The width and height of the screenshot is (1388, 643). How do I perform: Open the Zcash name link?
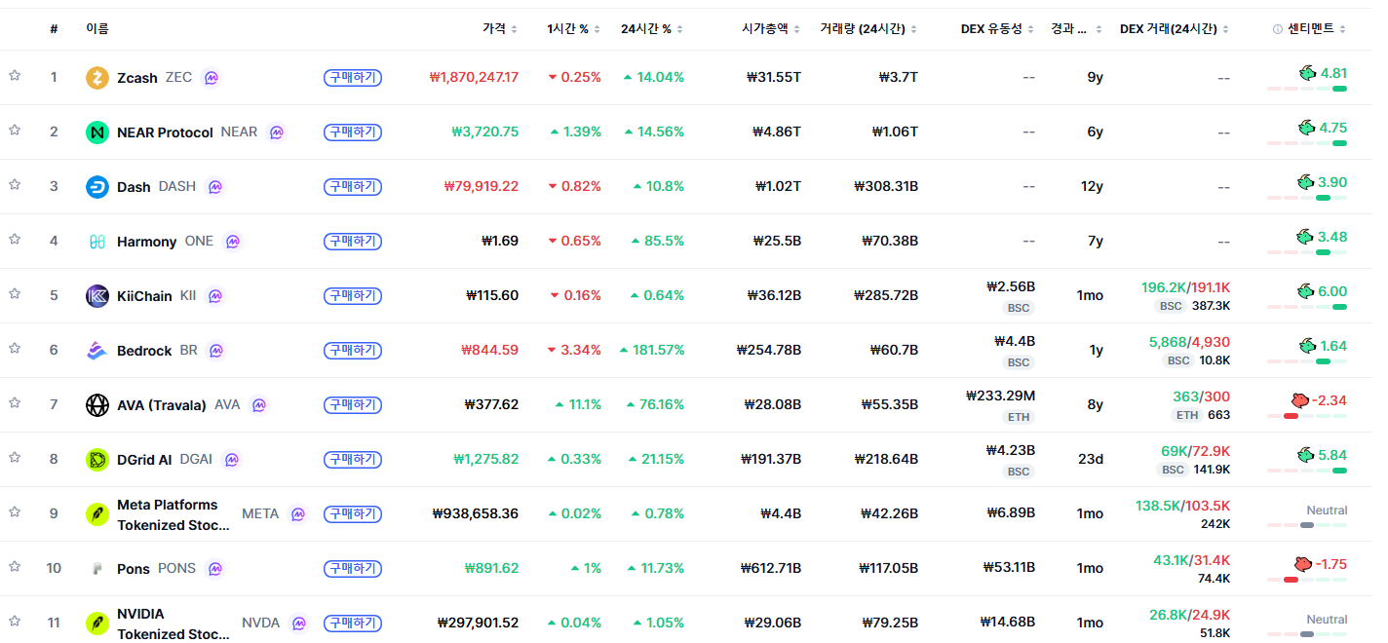[x=136, y=78]
